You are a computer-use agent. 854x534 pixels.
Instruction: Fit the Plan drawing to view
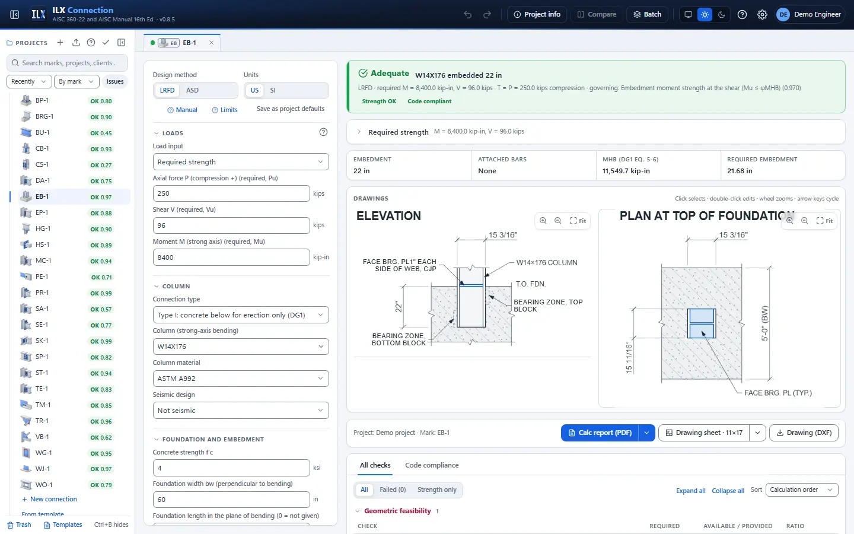825,221
